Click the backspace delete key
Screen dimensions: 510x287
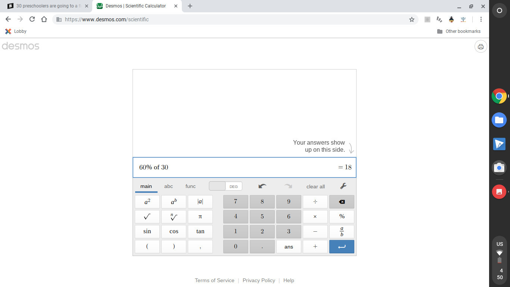[x=342, y=202]
